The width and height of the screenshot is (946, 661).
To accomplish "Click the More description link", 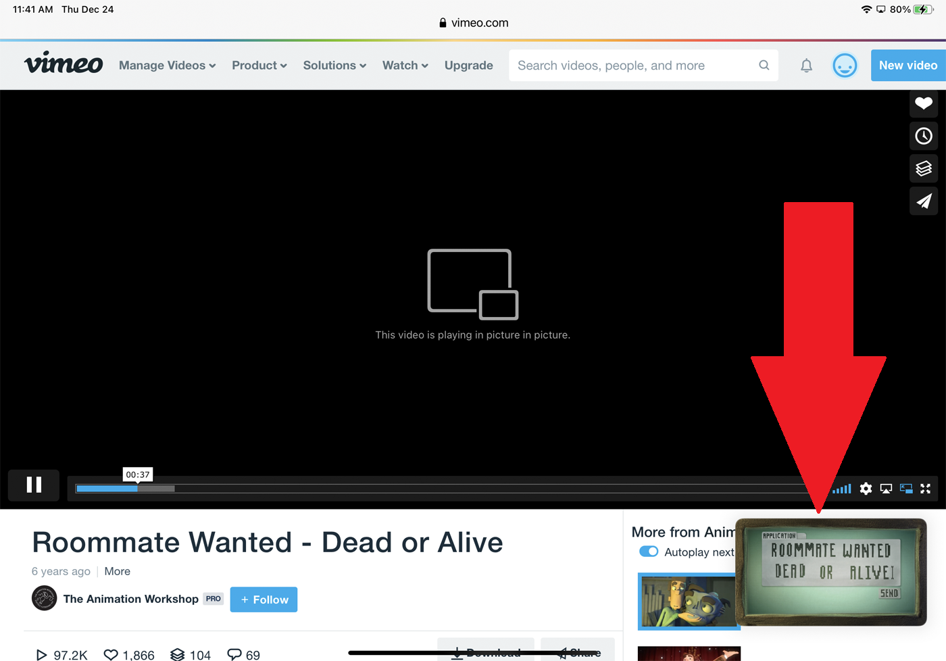I will pyautogui.click(x=118, y=571).
